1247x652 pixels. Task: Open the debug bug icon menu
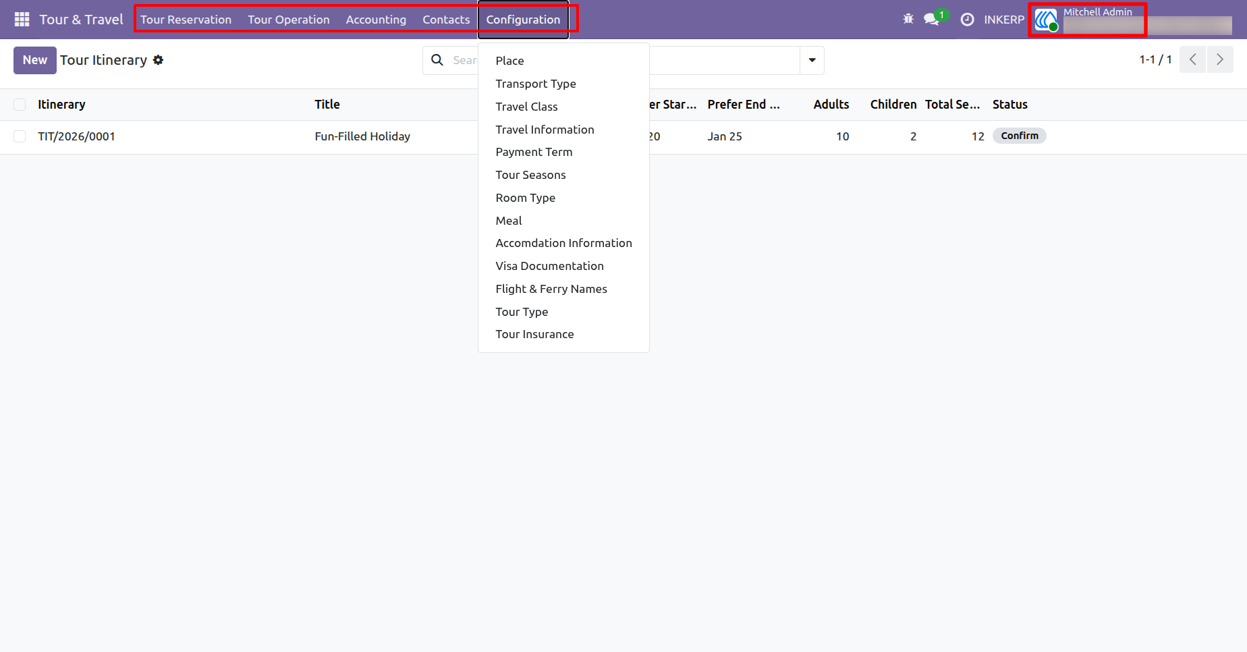pyautogui.click(x=908, y=20)
